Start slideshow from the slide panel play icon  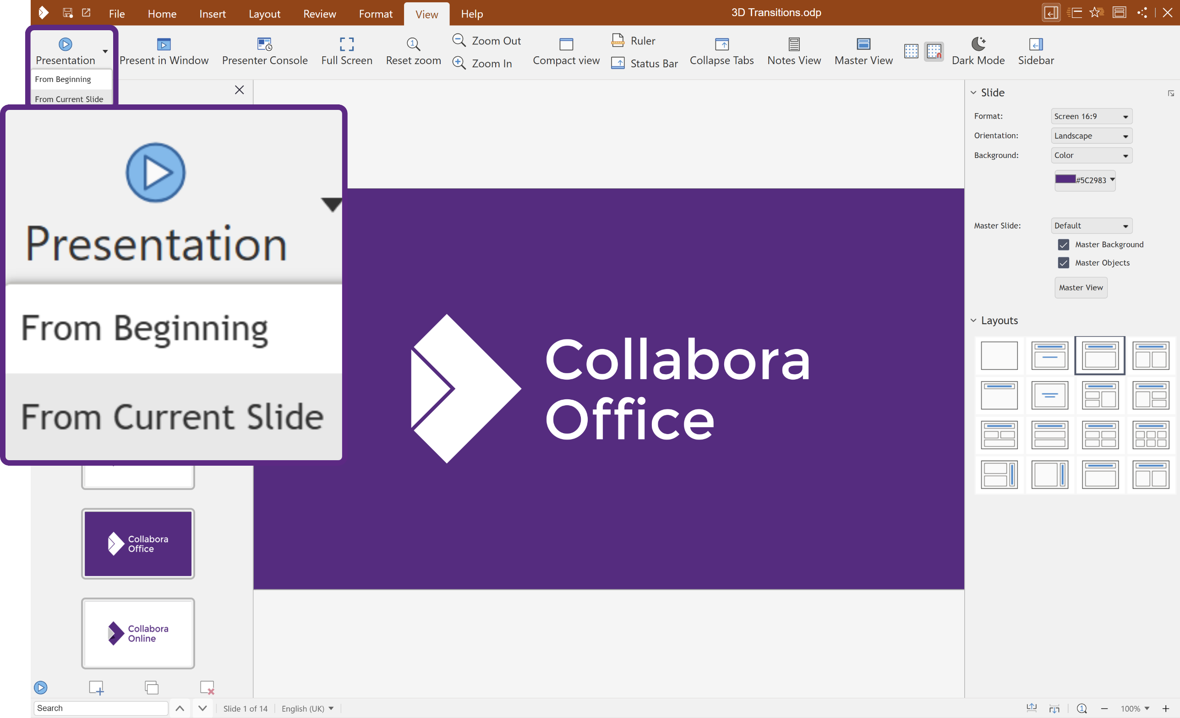[41, 687]
